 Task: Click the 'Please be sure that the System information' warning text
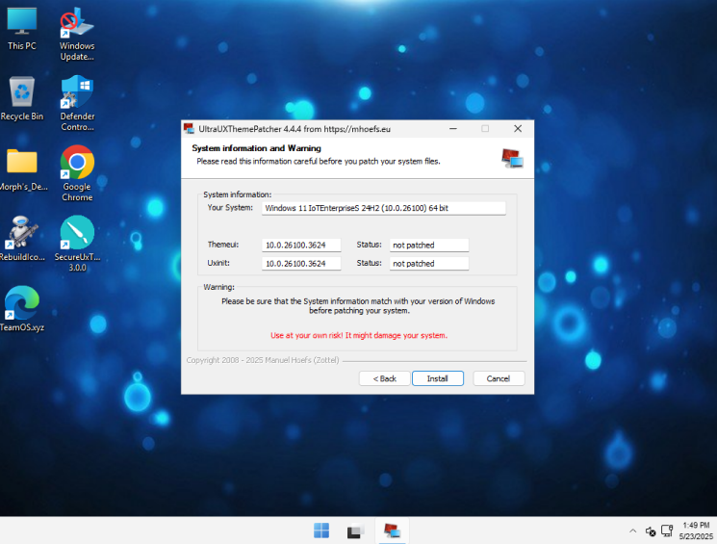pos(358,305)
